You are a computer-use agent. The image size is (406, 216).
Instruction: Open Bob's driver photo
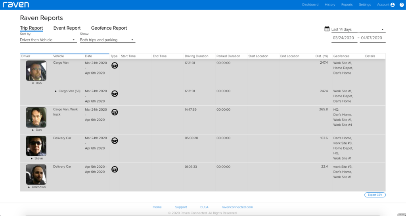(36, 70)
